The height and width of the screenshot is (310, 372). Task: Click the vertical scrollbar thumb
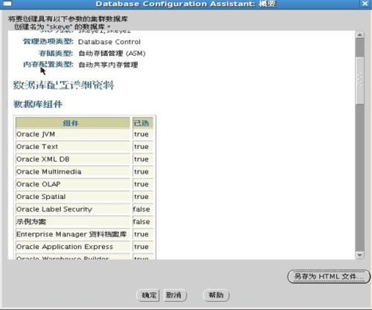(359, 80)
